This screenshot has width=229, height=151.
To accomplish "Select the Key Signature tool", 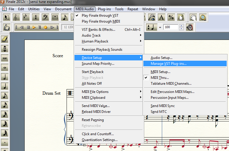I will 26,18.
